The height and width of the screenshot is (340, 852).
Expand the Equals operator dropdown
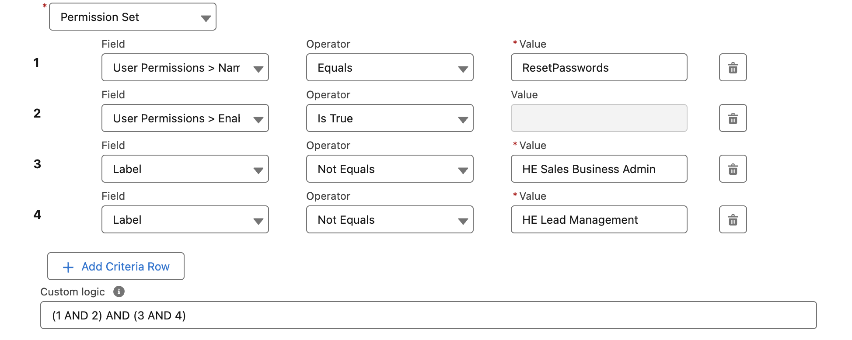coord(390,67)
